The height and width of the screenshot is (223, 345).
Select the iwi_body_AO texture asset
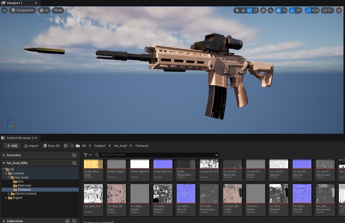[x=93, y=200]
